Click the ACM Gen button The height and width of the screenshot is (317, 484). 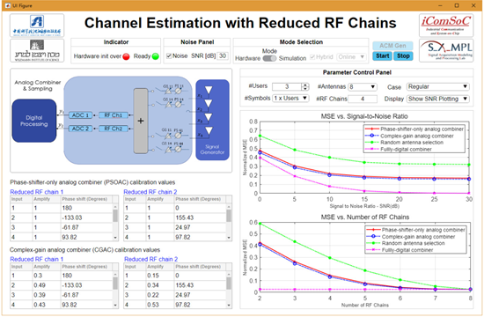pos(392,46)
